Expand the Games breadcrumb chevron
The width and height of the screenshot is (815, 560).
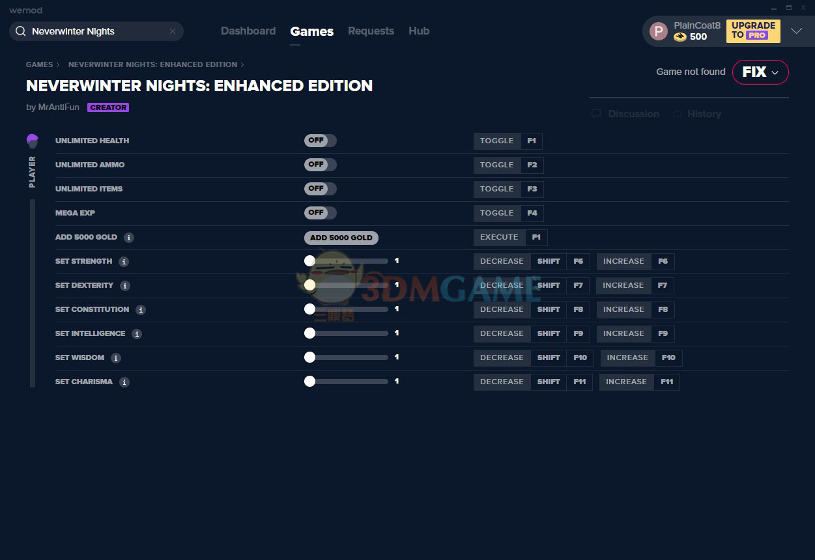click(x=58, y=64)
